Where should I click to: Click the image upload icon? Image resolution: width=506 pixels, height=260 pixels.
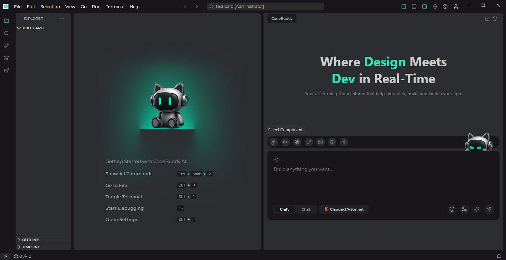click(x=321, y=142)
